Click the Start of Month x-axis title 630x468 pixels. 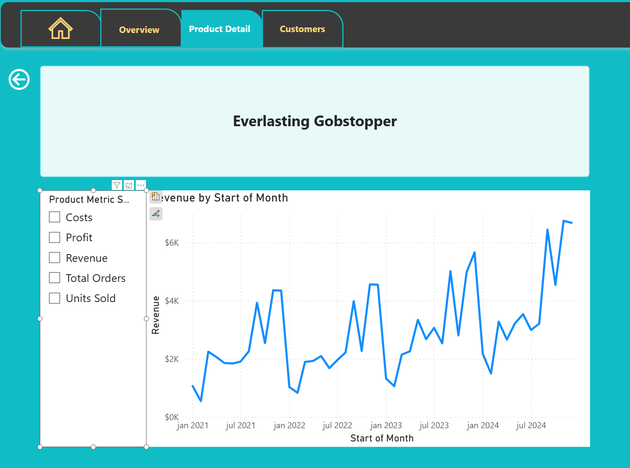click(382, 438)
